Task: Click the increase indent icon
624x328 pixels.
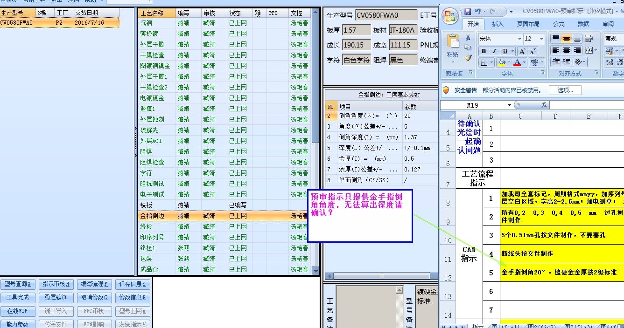Action: pos(566,61)
